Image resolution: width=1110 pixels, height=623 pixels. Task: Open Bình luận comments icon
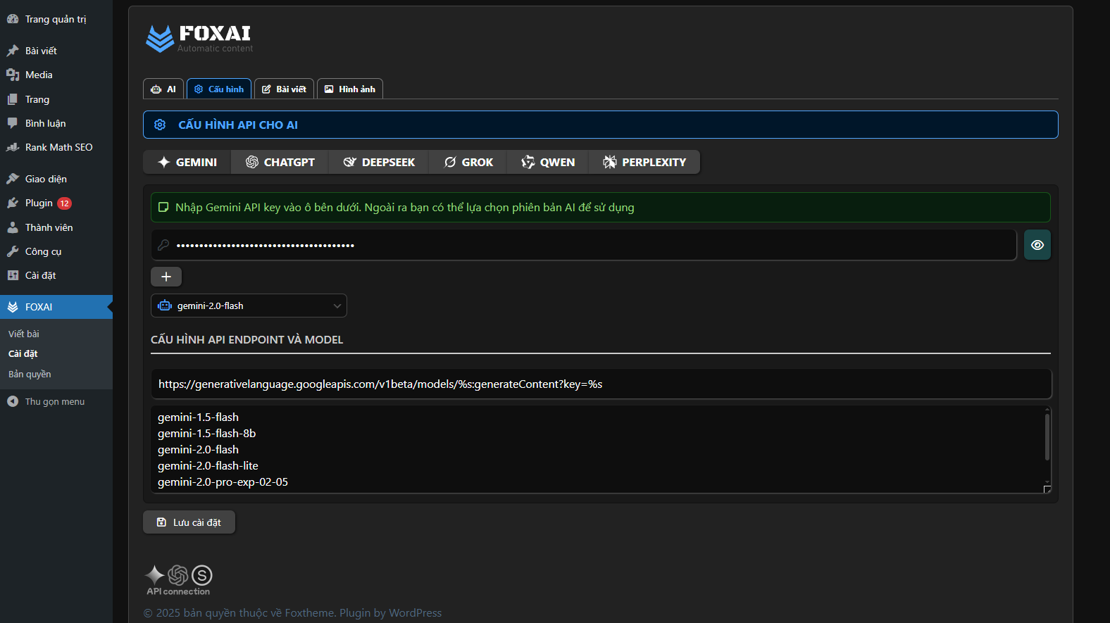coord(13,123)
